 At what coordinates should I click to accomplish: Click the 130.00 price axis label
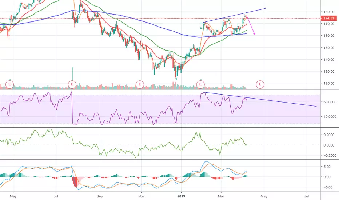click(x=329, y=72)
